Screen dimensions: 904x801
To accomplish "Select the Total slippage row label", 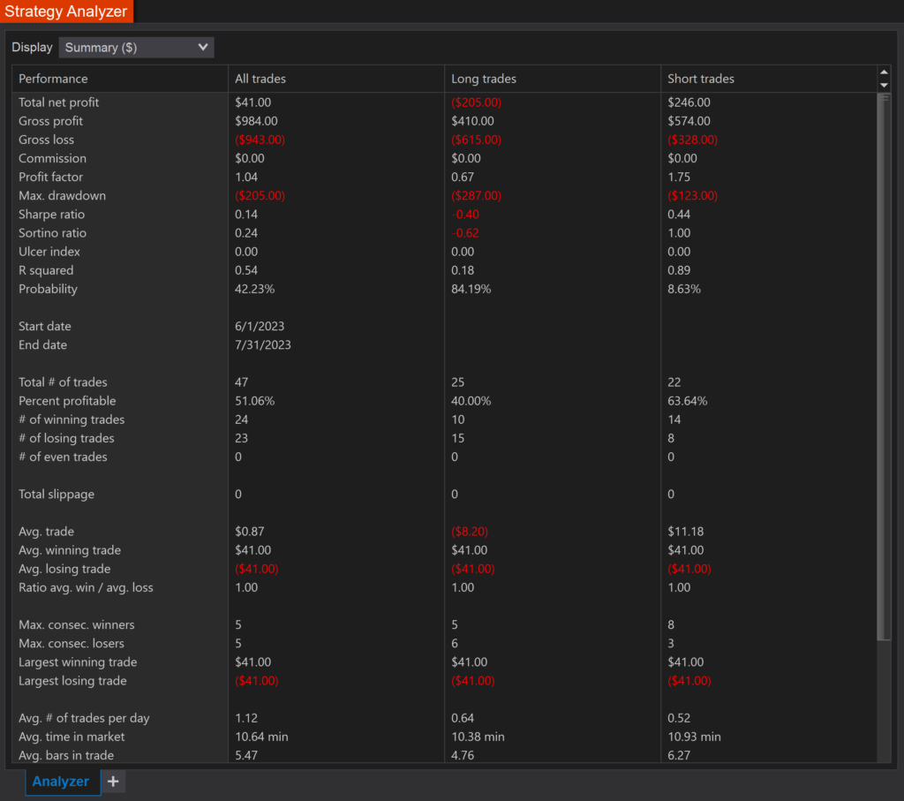I will point(56,495).
